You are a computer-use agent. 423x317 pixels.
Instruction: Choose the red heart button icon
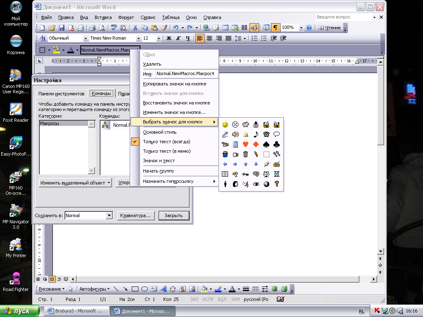click(x=245, y=144)
